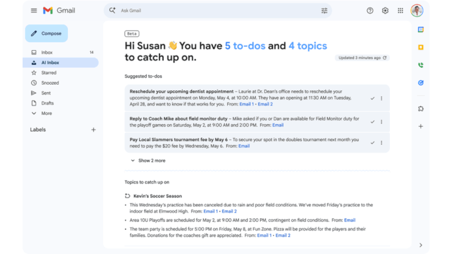Screen dimensions: 452x254
Task: Open Email link for Area 10U Playoffs
Action: pyautogui.click(x=350, y=220)
